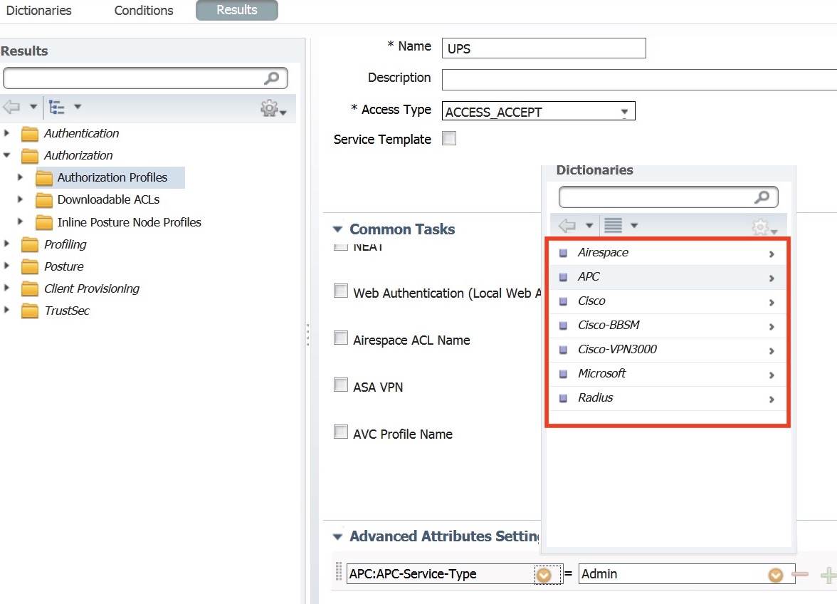Viewport: 837px width, 604px height.
Task: Click the search magnifier in Results panel
Action: (x=275, y=78)
